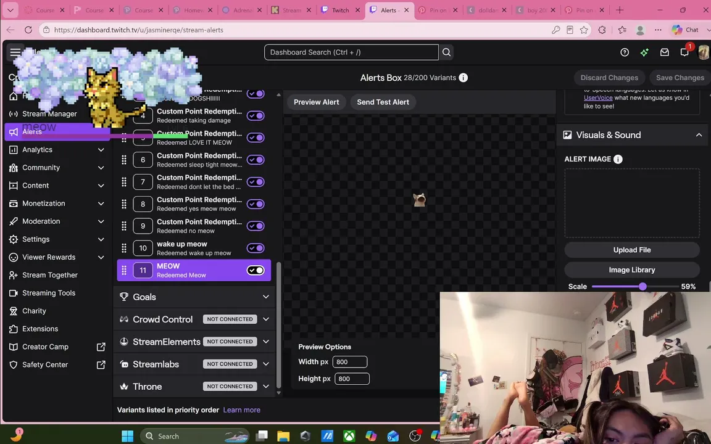Open Charity in the sidebar

point(34,311)
